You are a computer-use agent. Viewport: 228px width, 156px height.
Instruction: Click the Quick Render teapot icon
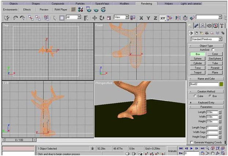click(96, 10)
